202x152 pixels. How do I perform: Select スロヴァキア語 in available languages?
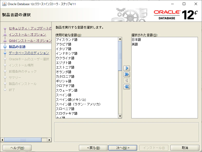point(87,114)
